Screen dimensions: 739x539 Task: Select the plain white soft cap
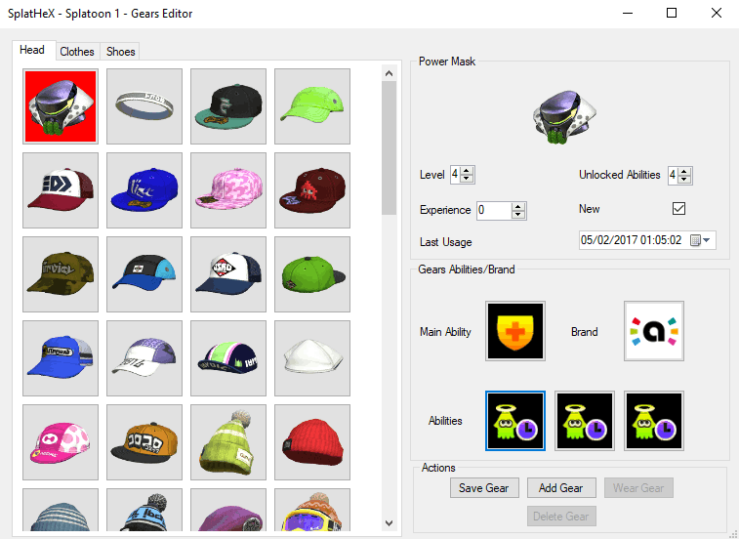click(x=312, y=358)
